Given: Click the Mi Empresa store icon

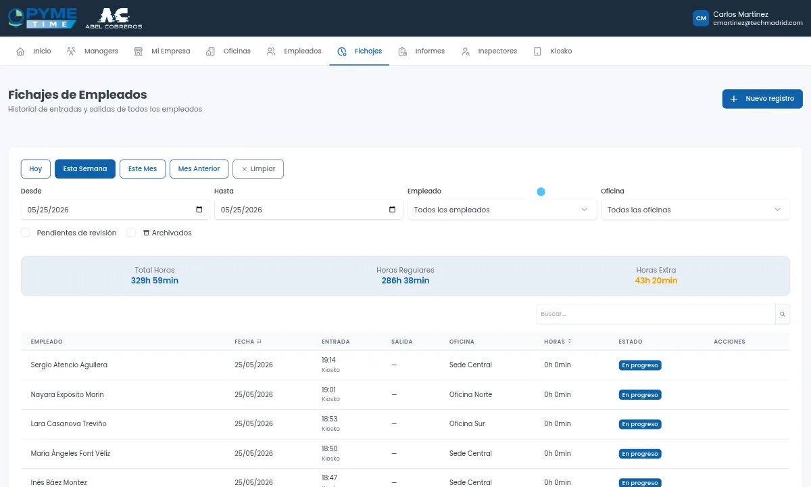Looking at the screenshot, I should (x=139, y=51).
